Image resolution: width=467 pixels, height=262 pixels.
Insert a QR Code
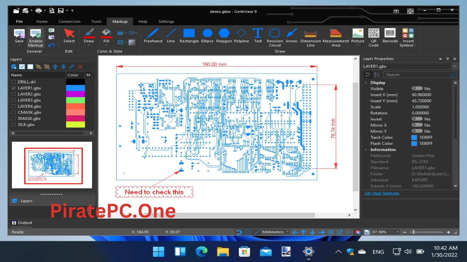tap(374, 38)
